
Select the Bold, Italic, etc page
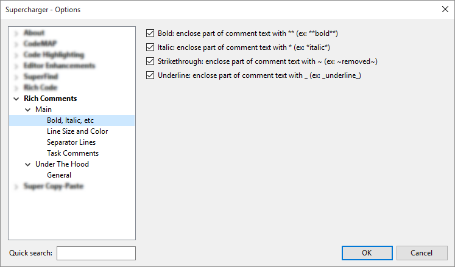(70, 120)
